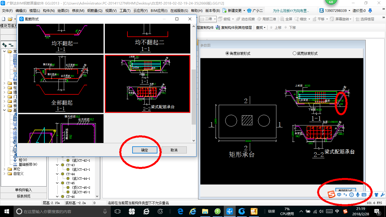The image size is (386, 217).
Task: Select the 全部翻起 reinforcement thumbnail
Action: (61, 84)
